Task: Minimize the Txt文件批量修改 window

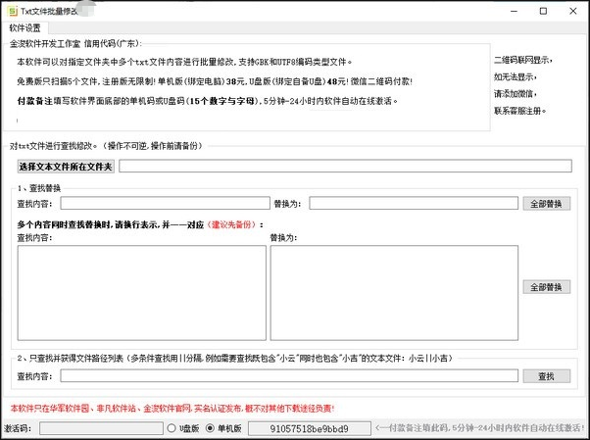Action: click(x=514, y=11)
